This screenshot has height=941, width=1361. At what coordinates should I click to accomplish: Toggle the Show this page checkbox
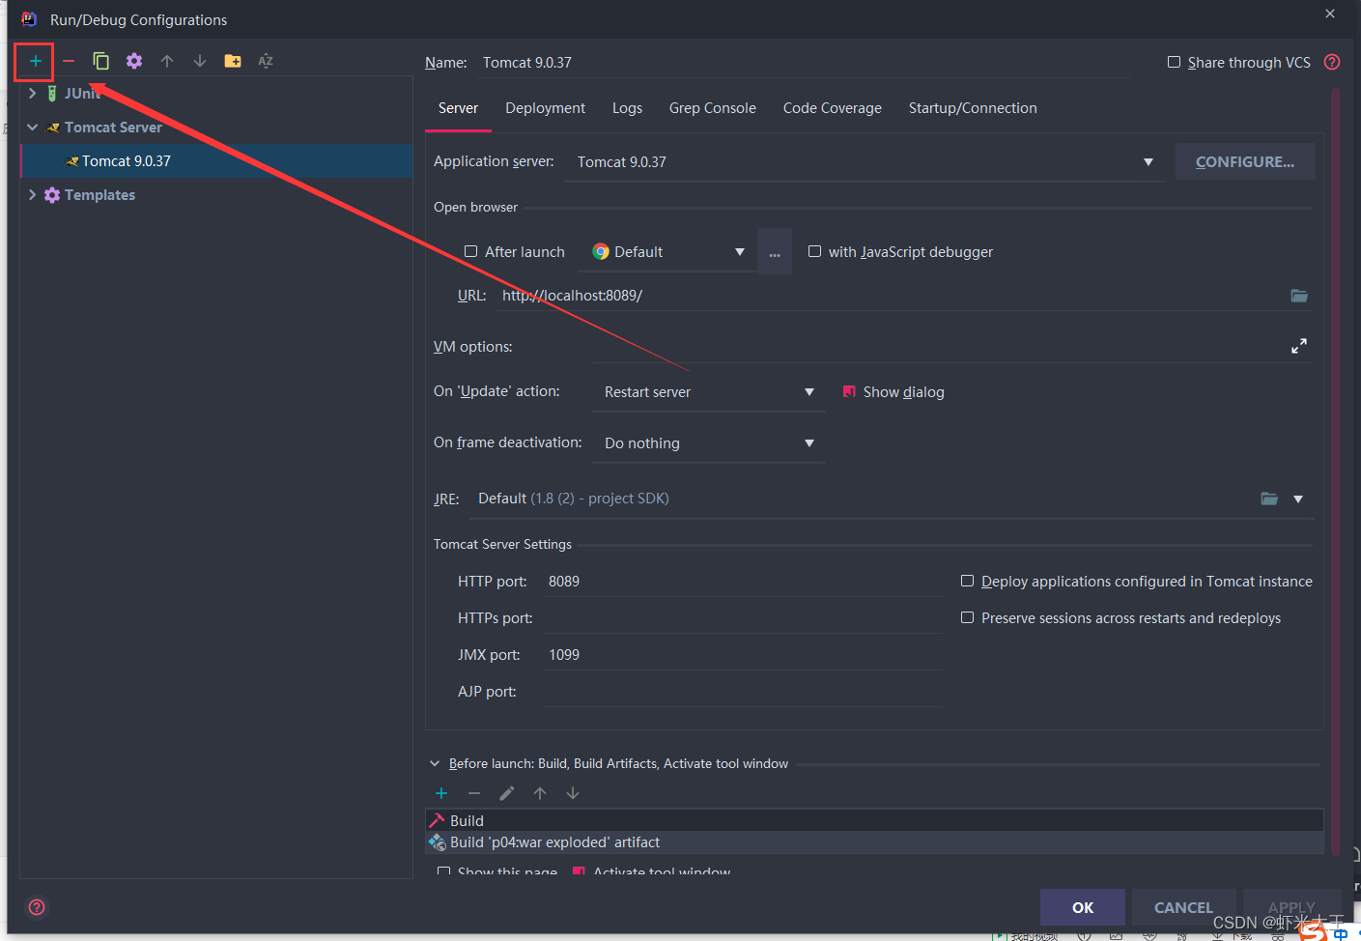click(443, 871)
